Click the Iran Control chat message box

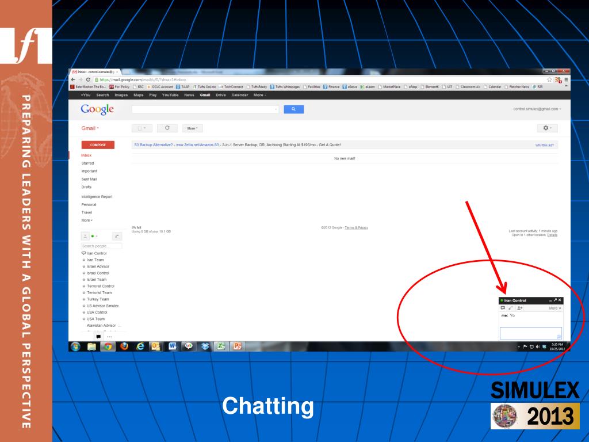click(x=530, y=333)
